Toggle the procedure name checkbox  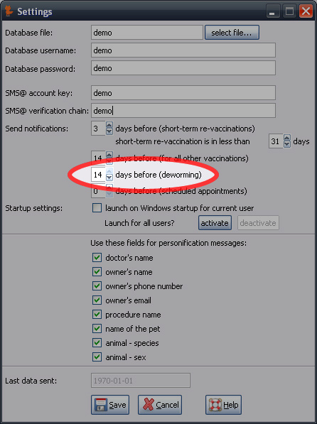coord(97,314)
